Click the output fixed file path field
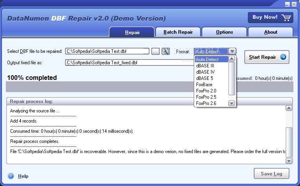 coord(130,62)
